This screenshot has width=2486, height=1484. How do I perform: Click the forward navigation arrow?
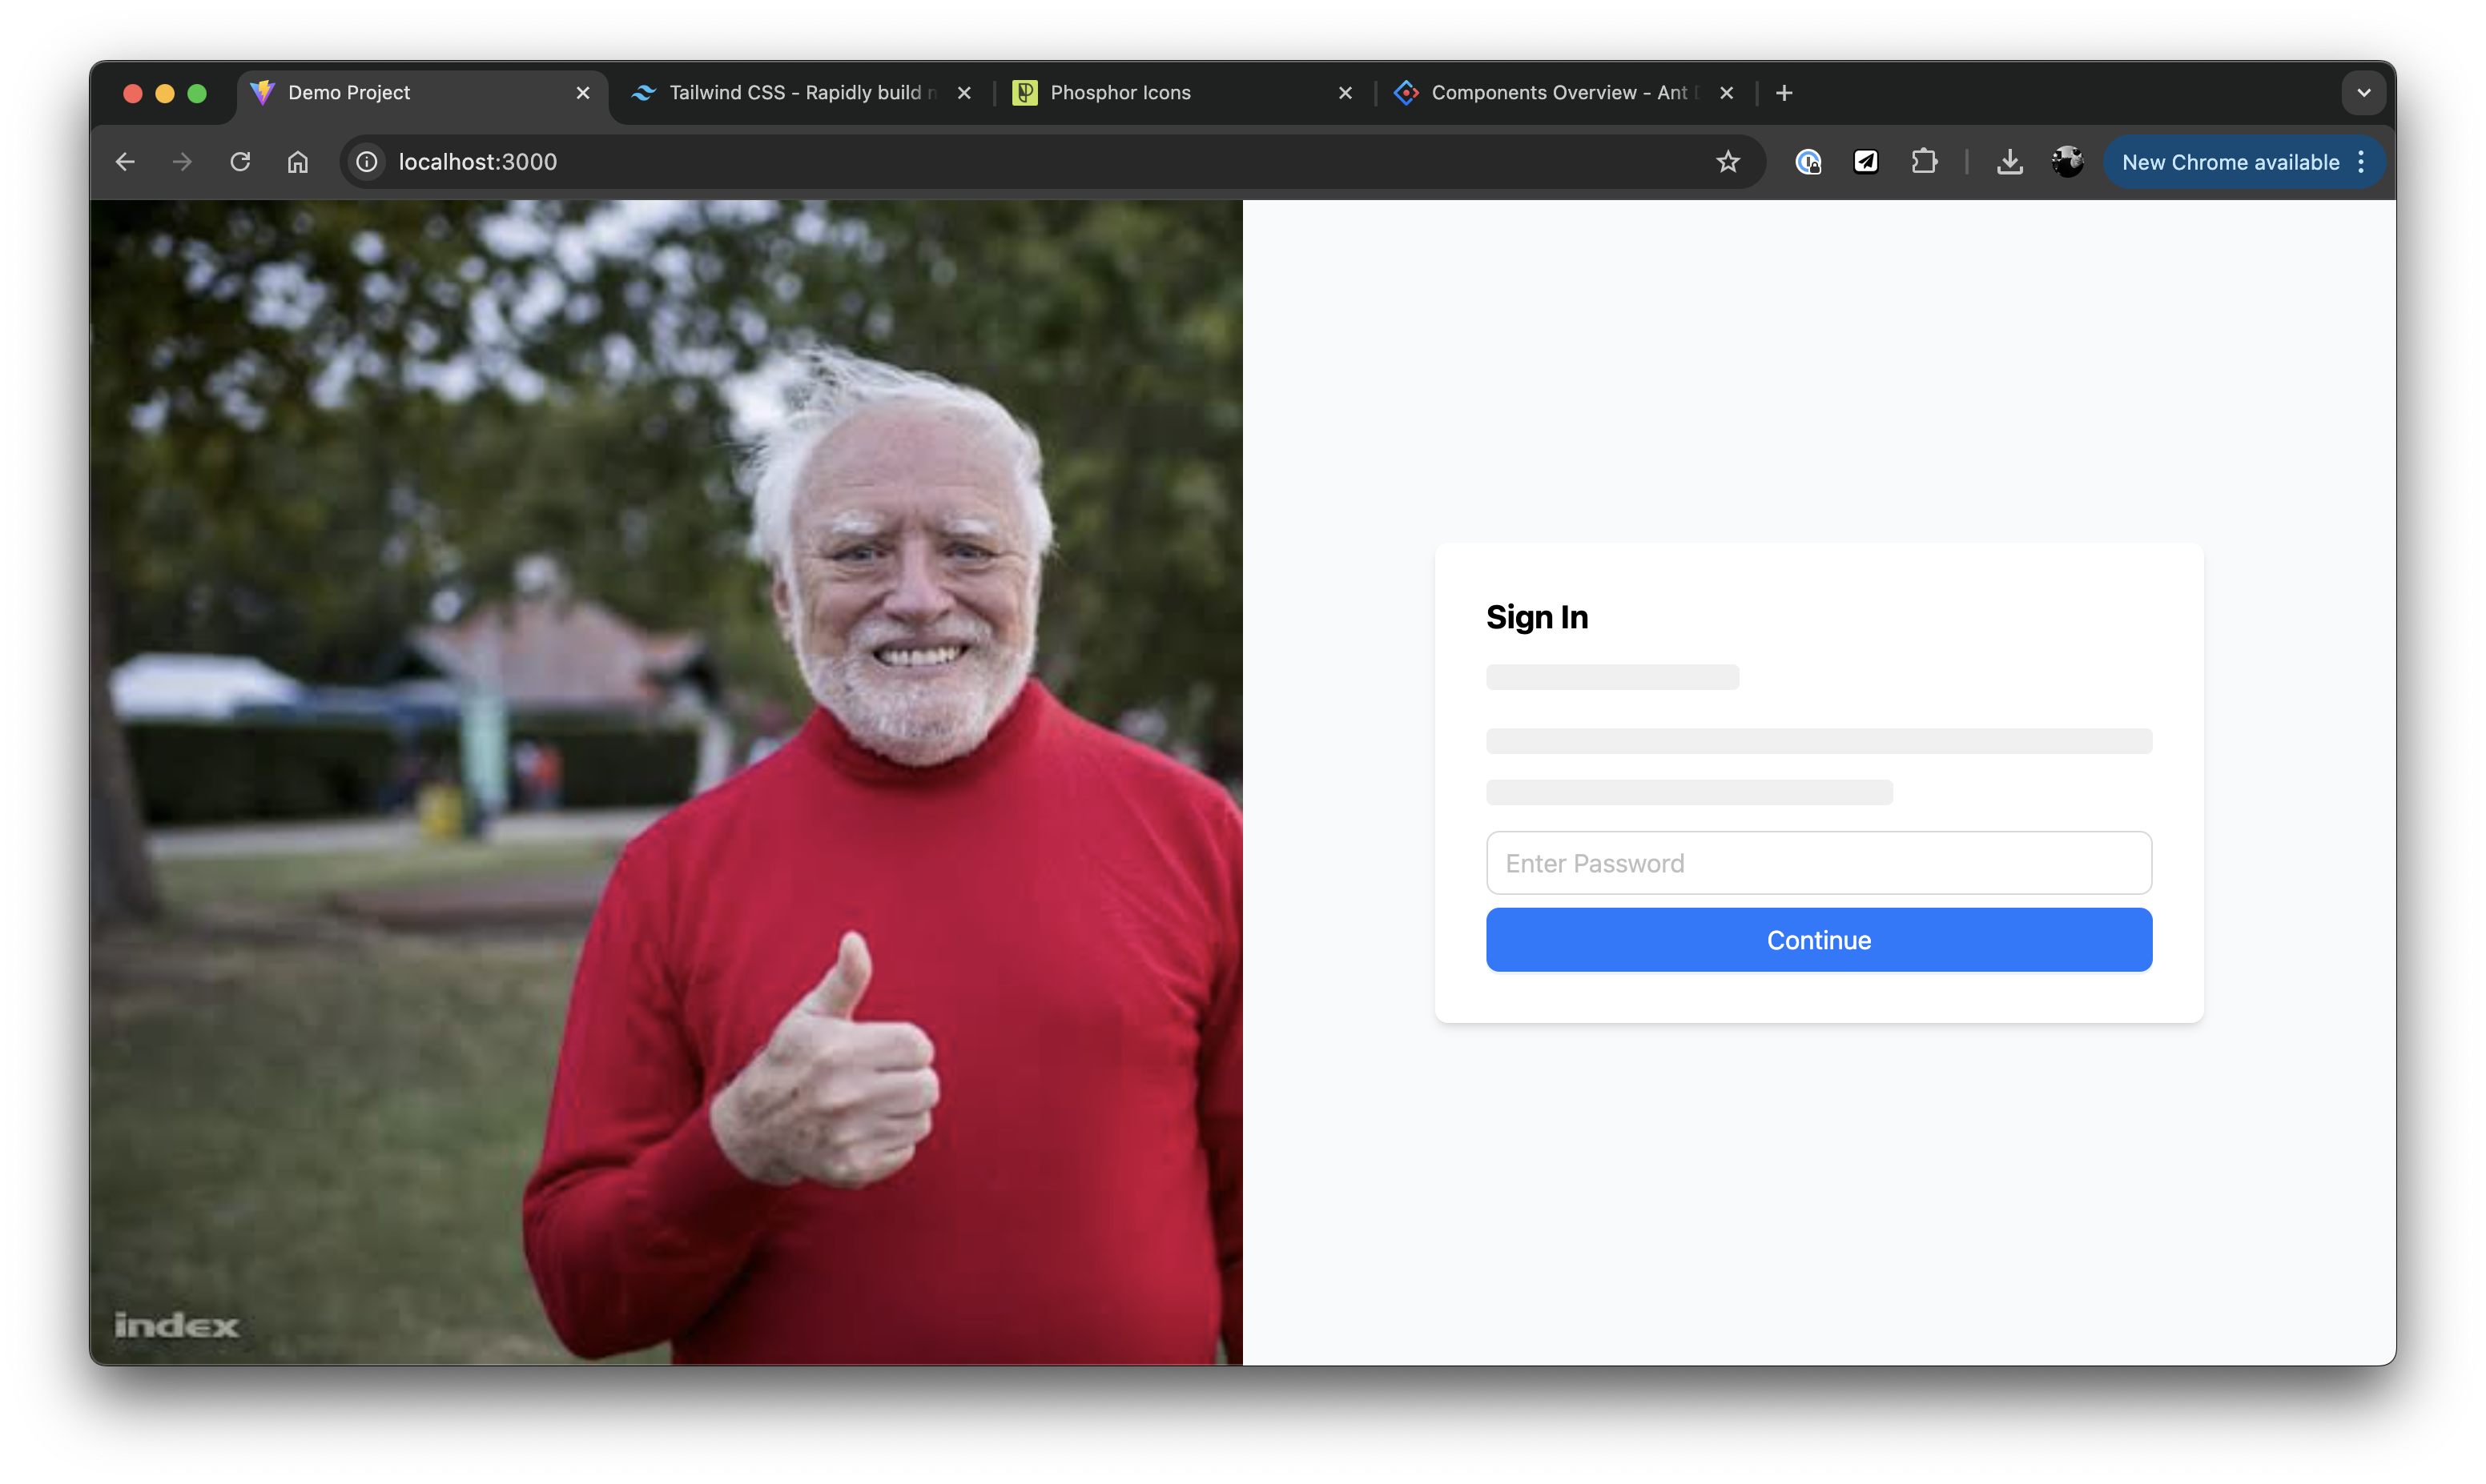pos(182,162)
